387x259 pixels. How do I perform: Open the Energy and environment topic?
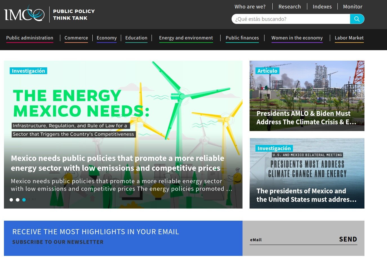186,38
